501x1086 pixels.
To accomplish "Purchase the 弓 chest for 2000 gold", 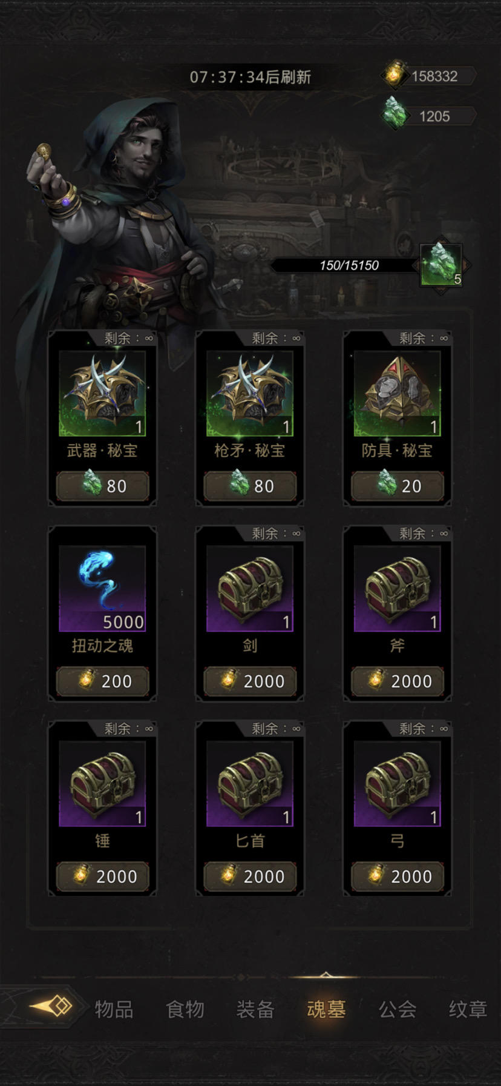I will 398,876.
